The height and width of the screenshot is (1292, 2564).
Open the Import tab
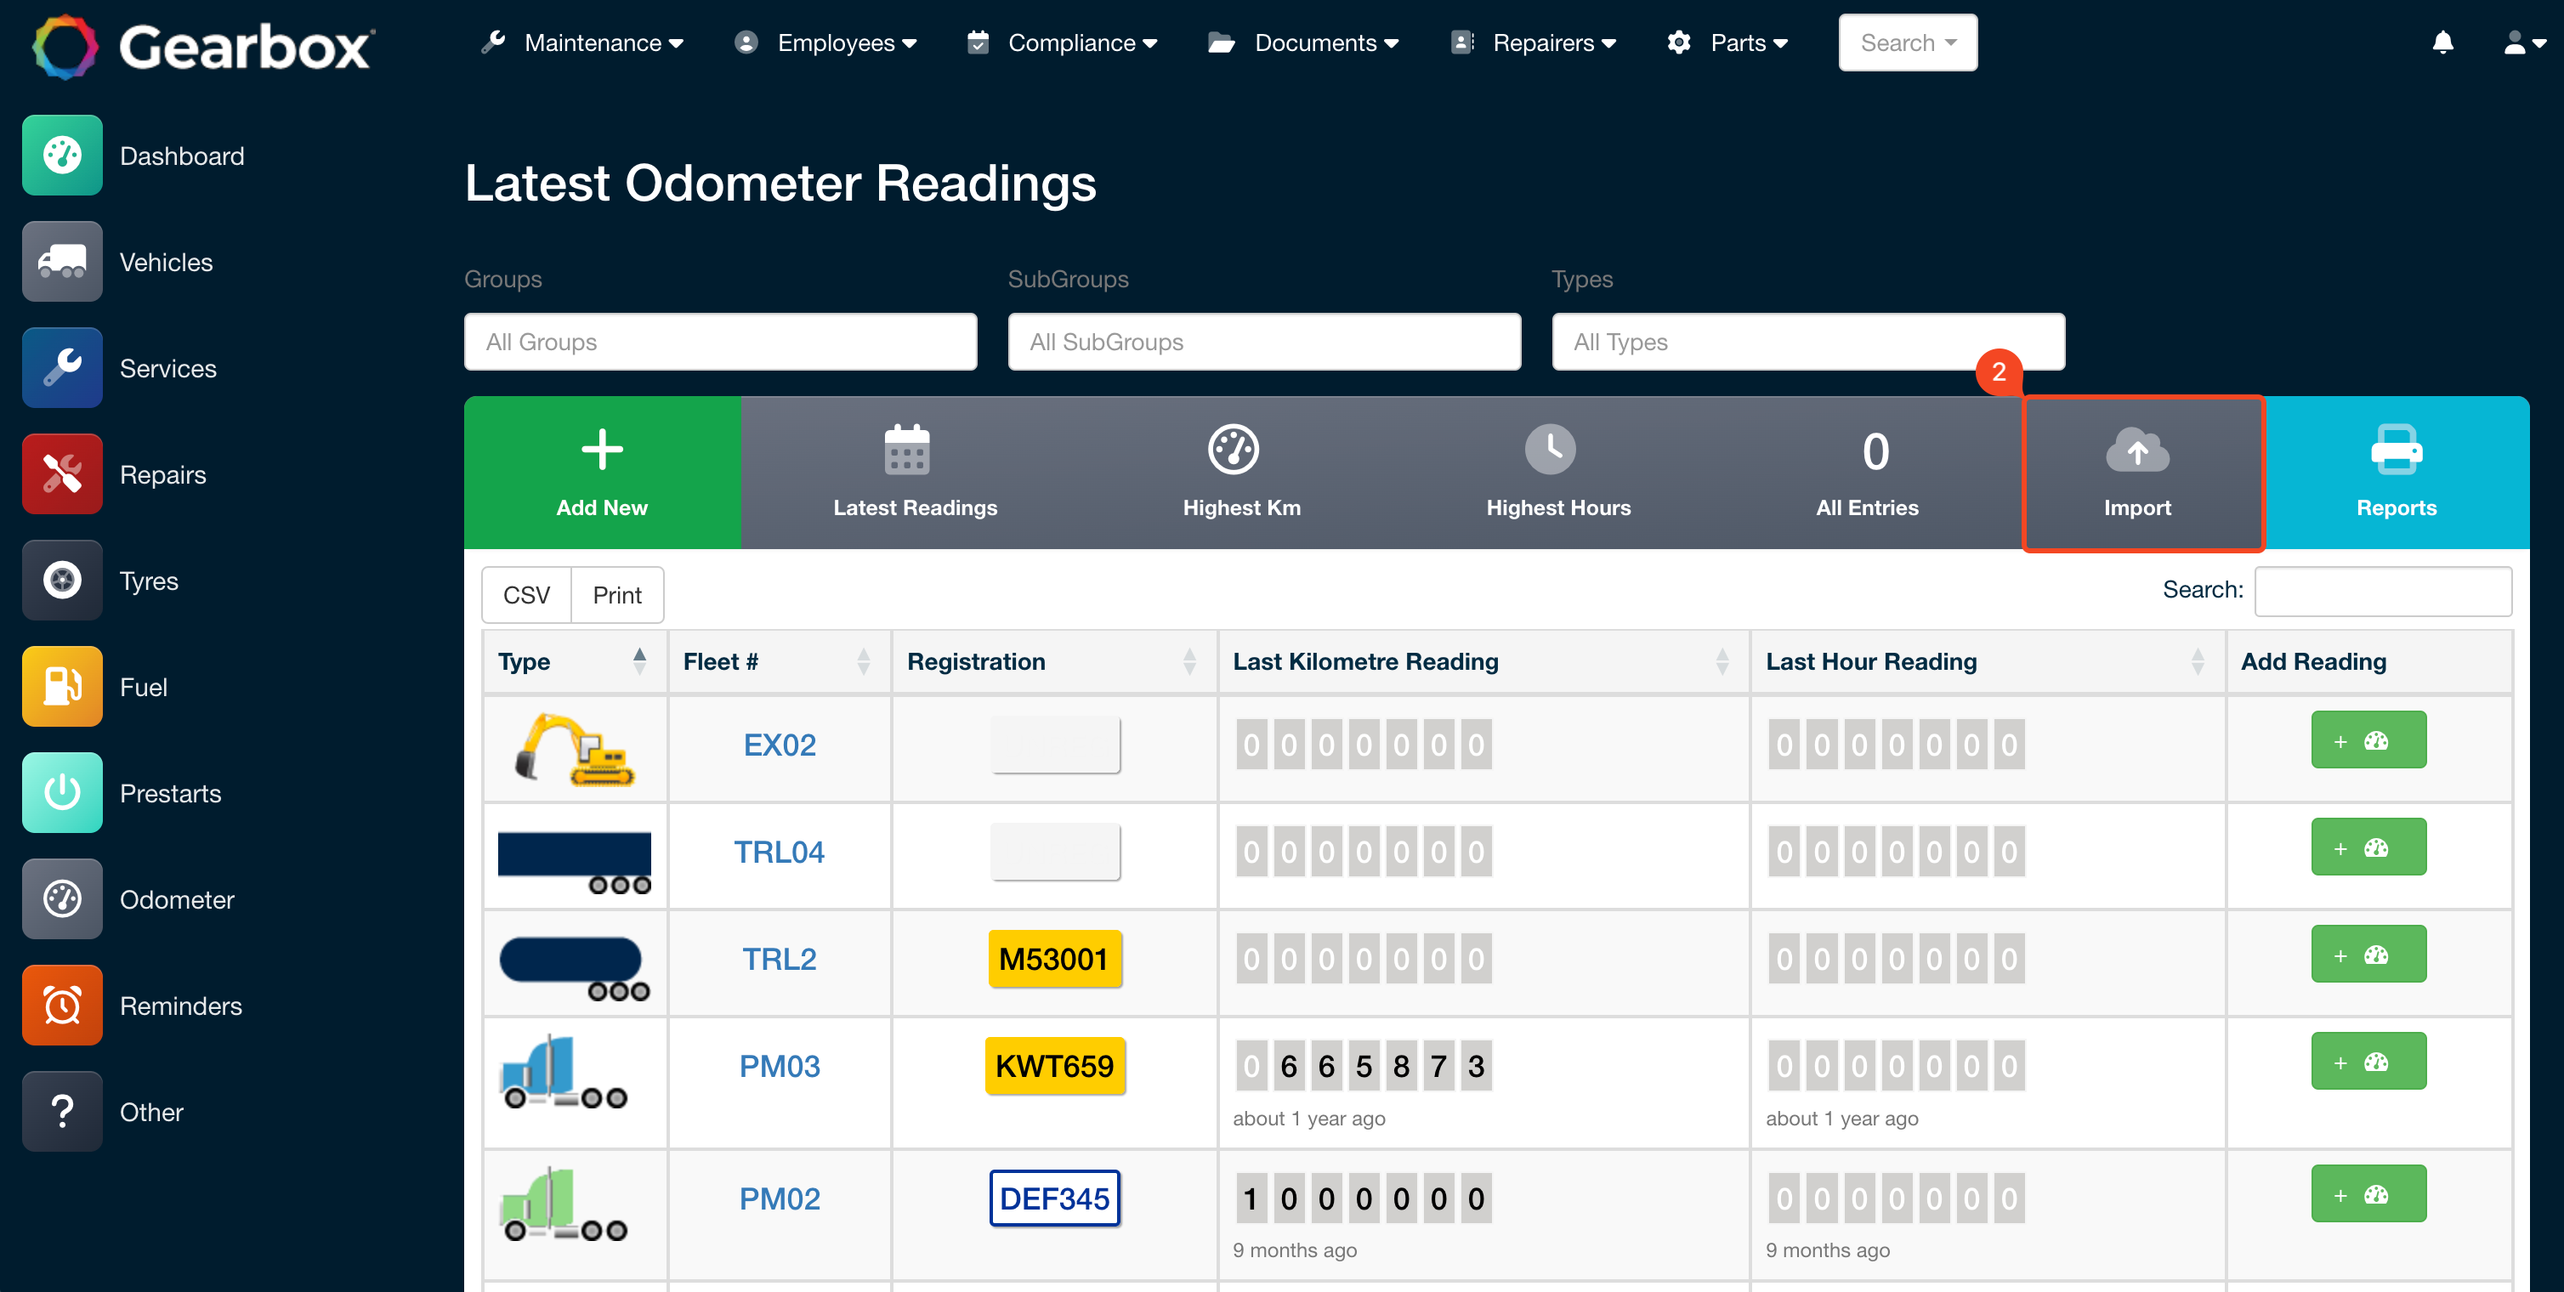2144,473
